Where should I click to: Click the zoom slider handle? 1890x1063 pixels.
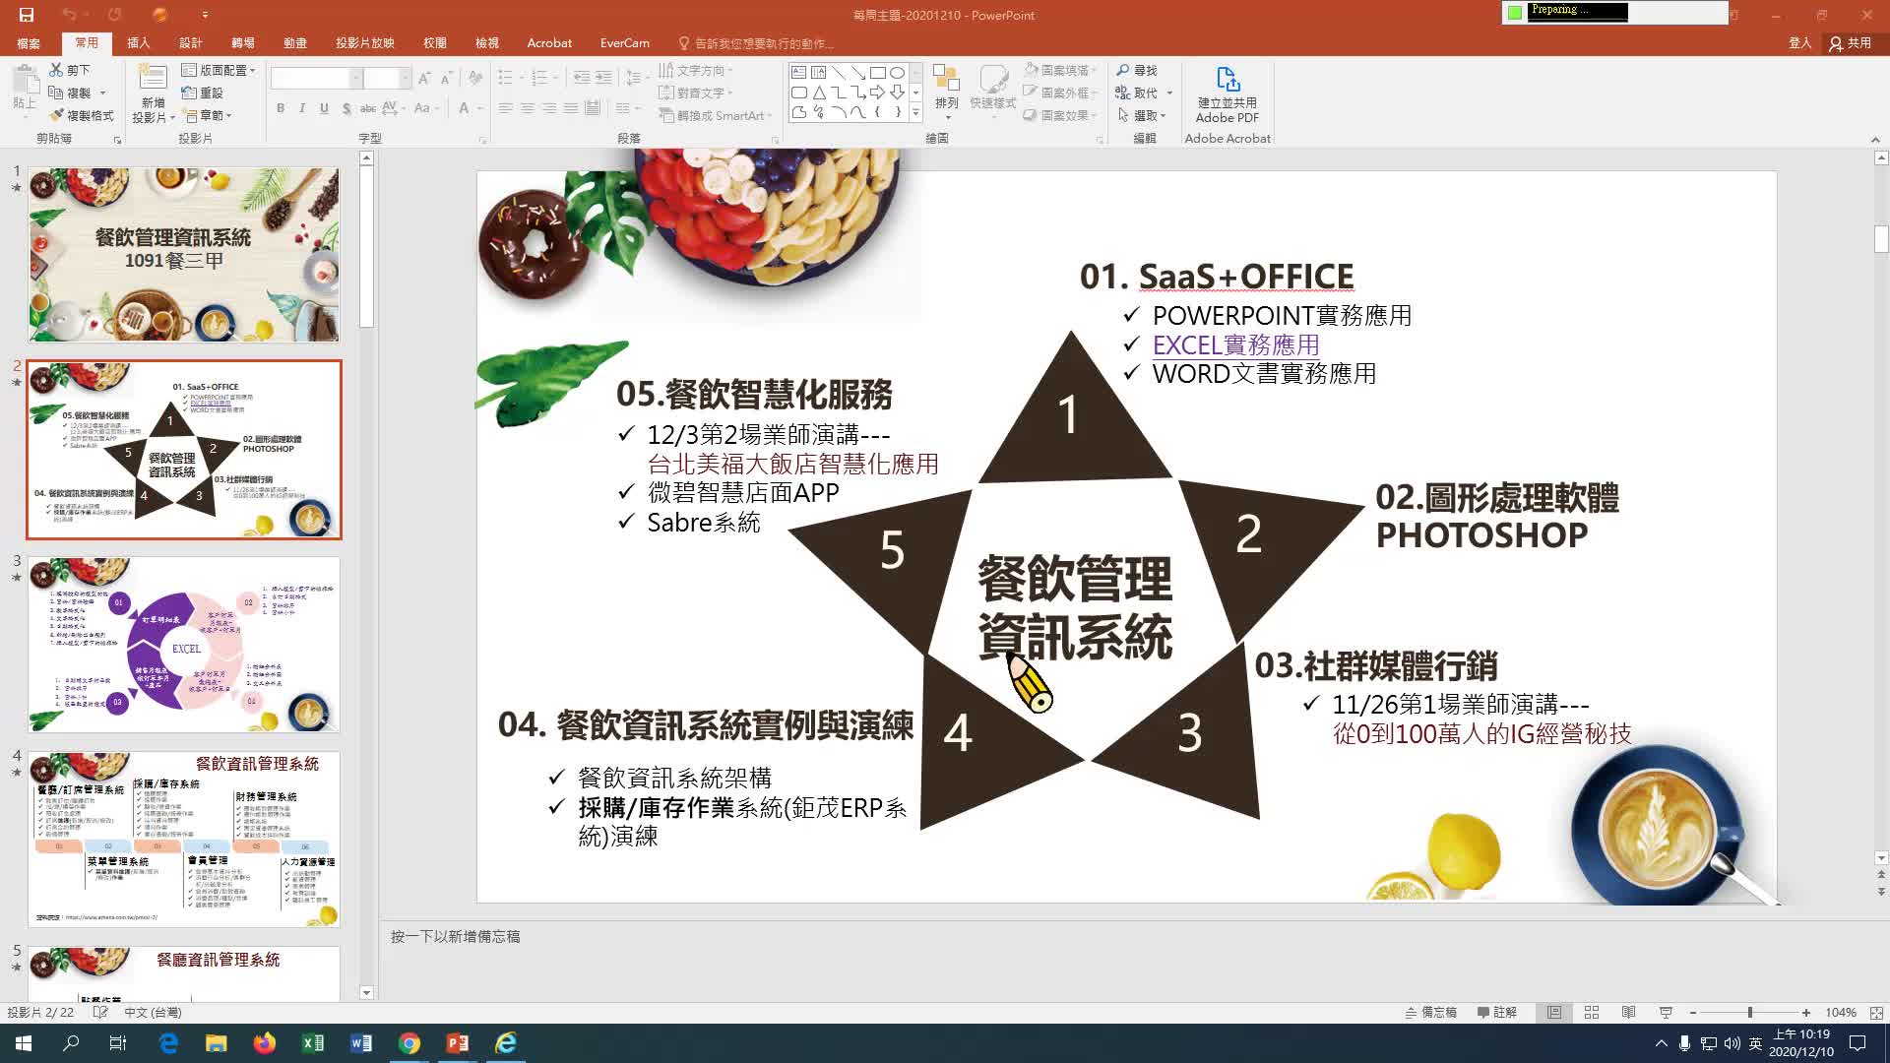tap(1749, 1013)
